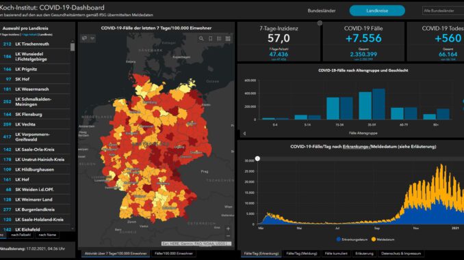Viewport: 464px width, 260px height.
Task: Expand the dropdown arrow beside map home icon
Action: coord(92,38)
